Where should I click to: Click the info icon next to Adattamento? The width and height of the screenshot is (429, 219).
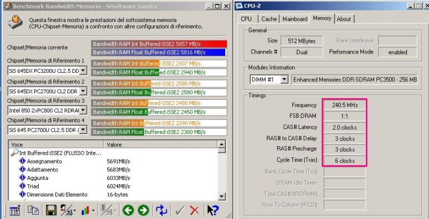point(23,169)
